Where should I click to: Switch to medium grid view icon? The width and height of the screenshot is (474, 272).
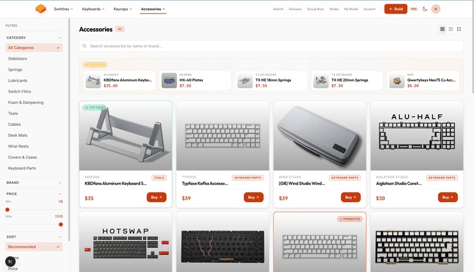click(x=450, y=29)
